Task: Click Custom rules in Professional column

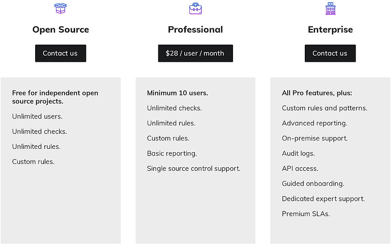Action: pos(168,138)
